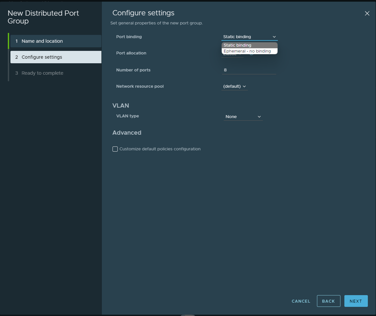Click the Number of ports field
The height and width of the screenshot is (316, 376).
pos(249,70)
